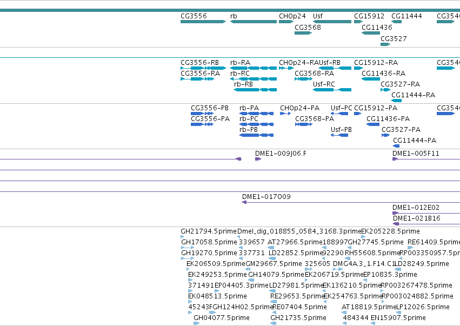Select the LD27981.5prime EST label

coord(296,285)
